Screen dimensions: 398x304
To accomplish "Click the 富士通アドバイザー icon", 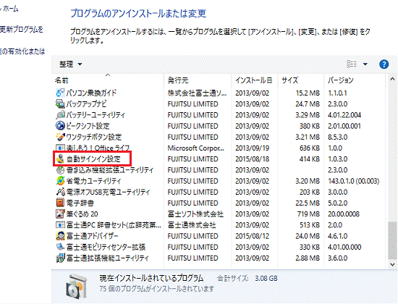I will click(60, 236).
